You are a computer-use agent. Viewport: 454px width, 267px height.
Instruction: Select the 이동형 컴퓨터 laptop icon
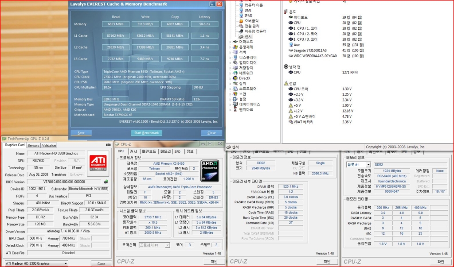click(241, 31)
